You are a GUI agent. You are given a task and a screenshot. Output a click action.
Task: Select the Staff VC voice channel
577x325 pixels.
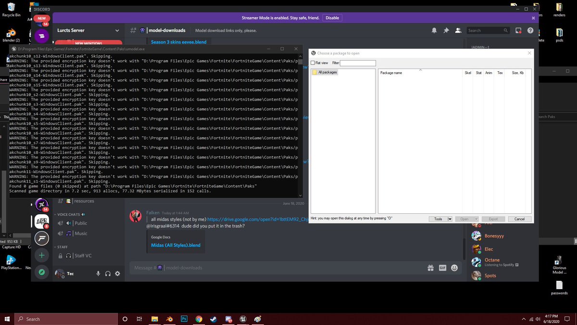83,256
